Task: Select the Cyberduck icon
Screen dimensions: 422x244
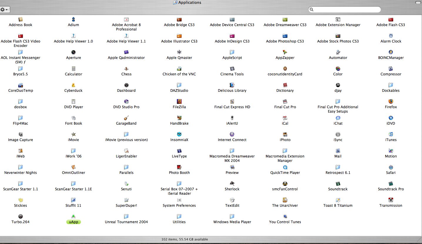Action: tap(73, 85)
